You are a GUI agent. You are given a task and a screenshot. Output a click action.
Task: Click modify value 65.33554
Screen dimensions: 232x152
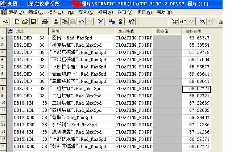click(x=196, y=45)
